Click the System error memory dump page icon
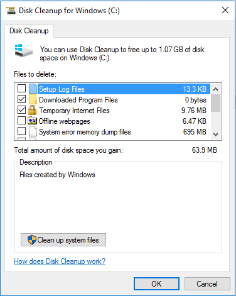 pos(33,132)
